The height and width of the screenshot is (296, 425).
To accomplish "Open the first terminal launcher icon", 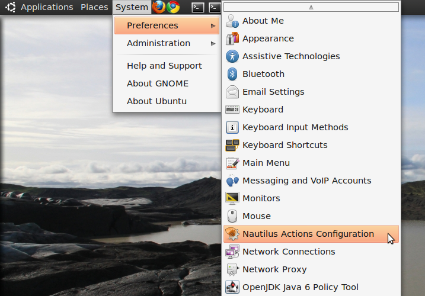I will tap(199, 7).
